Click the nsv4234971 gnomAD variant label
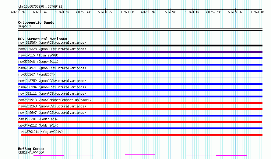Viewport: 271px width, 159px height. tap(52, 68)
